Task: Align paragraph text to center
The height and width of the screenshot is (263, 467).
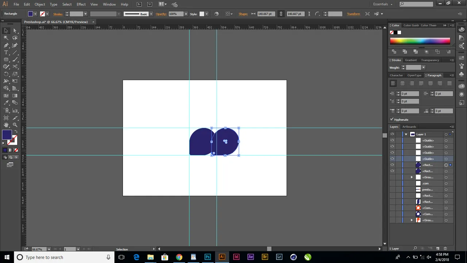Action: coord(402,83)
